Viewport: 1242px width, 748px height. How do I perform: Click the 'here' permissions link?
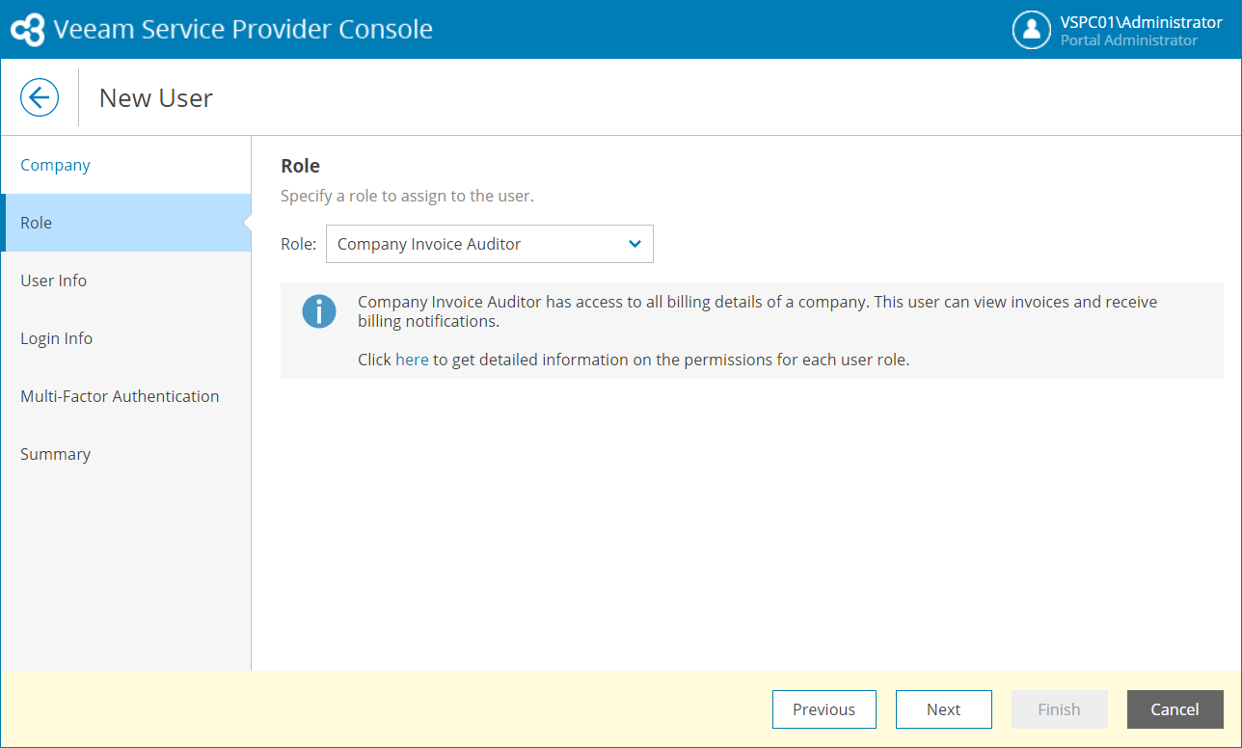pyautogui.click(x=412, y=360)
